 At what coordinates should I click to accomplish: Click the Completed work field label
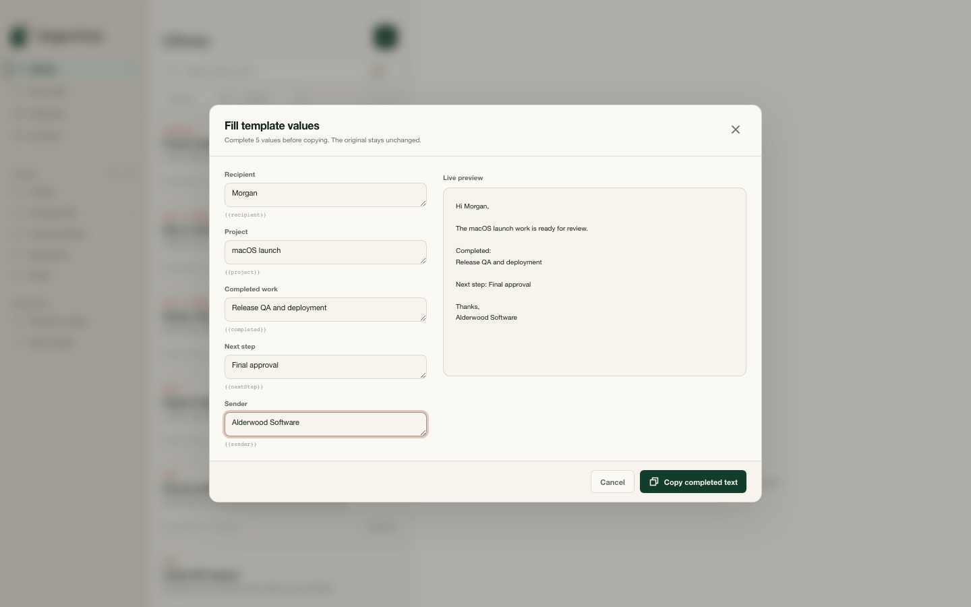click(251, 289)
